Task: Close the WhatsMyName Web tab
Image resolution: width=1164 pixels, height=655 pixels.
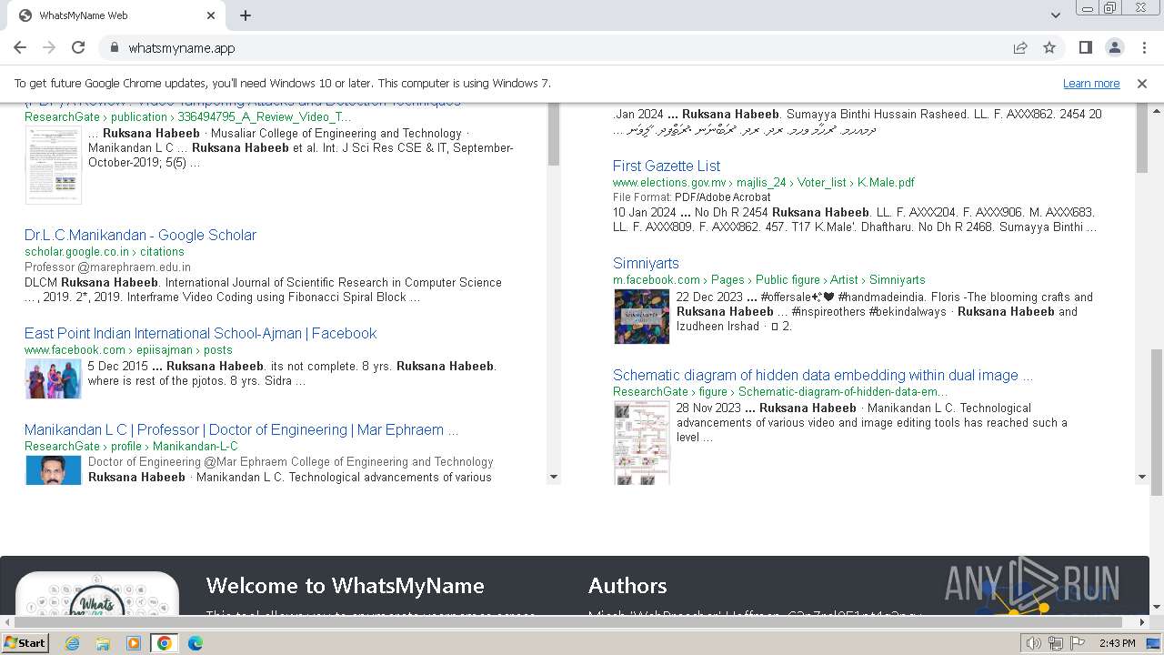Action: click(211, 15)
